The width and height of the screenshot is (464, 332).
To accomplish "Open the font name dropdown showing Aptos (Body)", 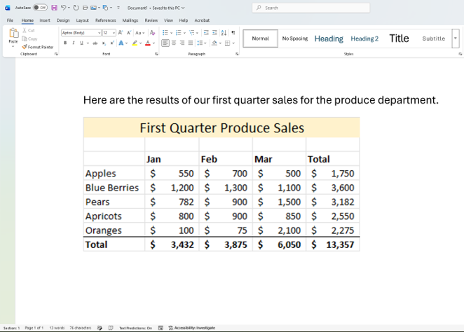I will tap(99, 32).
